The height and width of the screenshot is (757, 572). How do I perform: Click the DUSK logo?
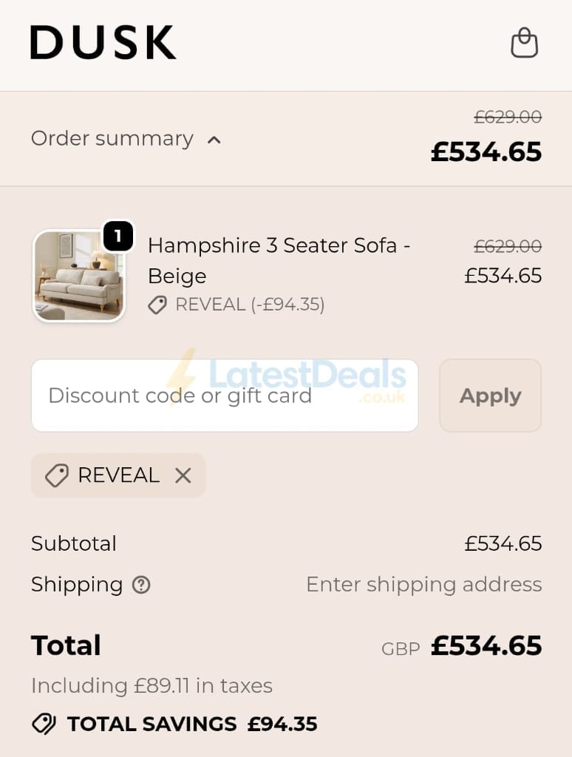pos(103,42)
